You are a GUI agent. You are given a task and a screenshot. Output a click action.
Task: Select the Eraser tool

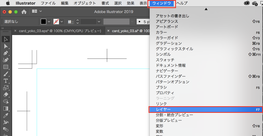pyautogui.click(x=5, y=95)
